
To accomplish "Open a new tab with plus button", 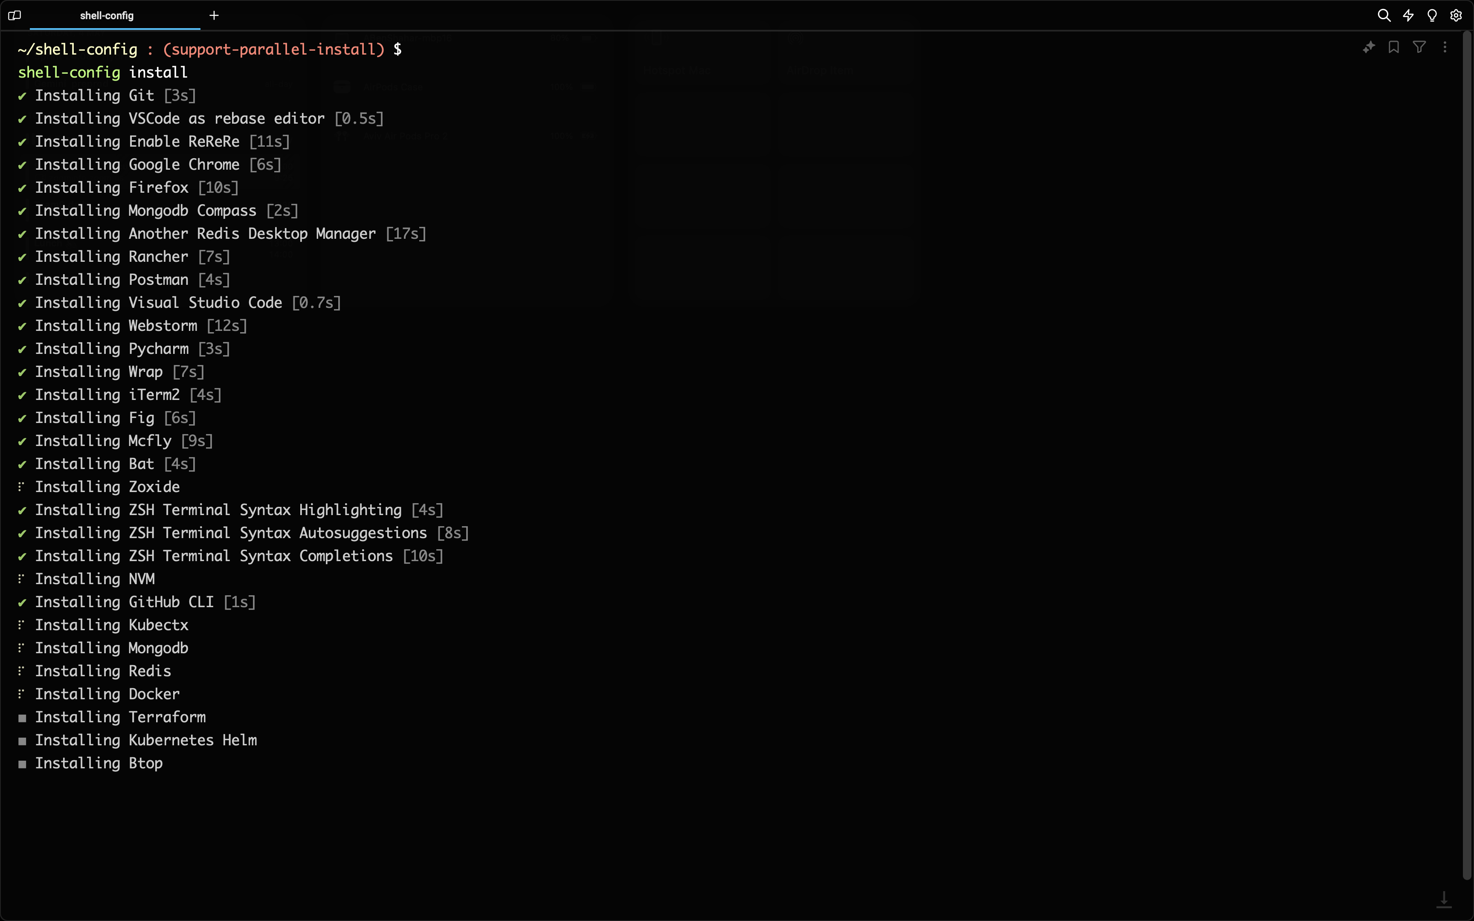I will 214,16.
